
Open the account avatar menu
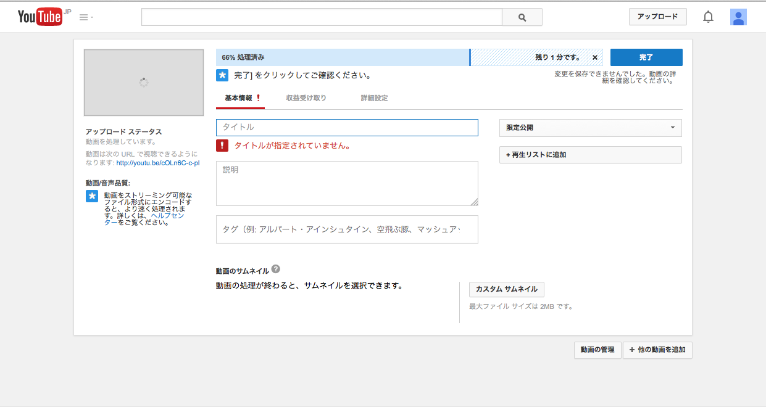tap(738, 17)
